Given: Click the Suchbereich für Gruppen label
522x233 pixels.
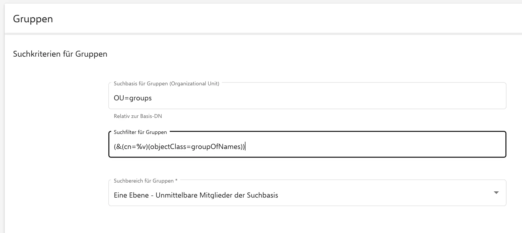Looking at the screenshot, I should (x=143, y=181).
